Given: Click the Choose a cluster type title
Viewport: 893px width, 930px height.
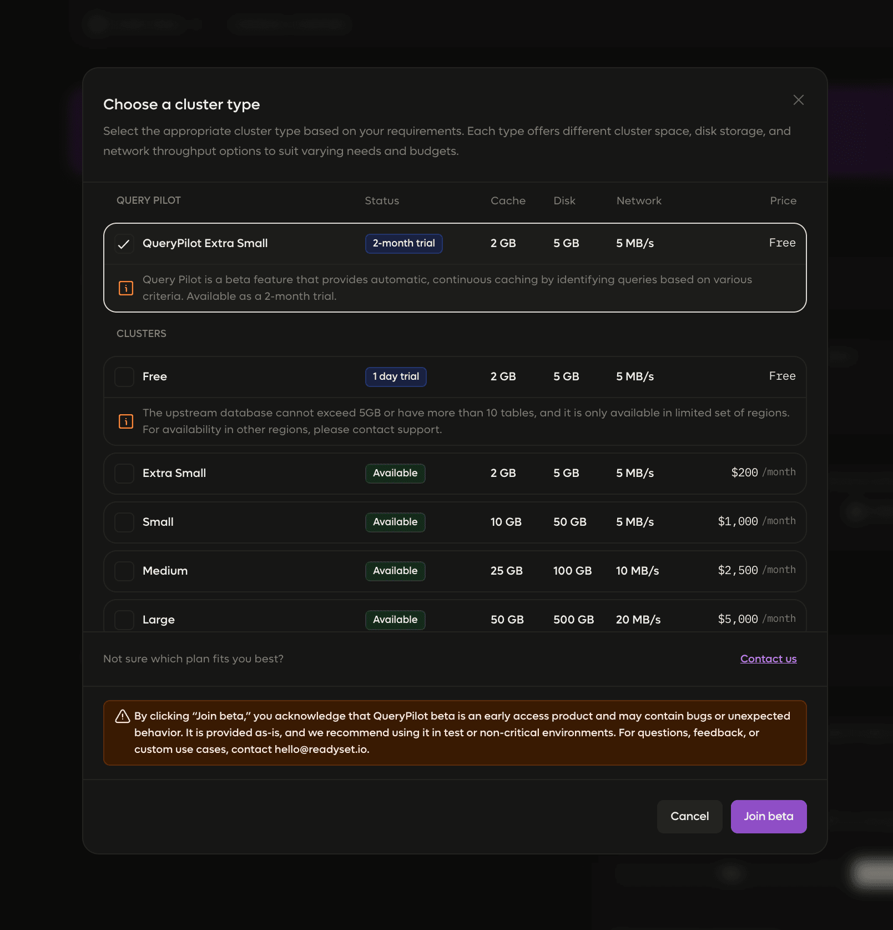Looking at the screenshot, I should [x=181, y=105].
